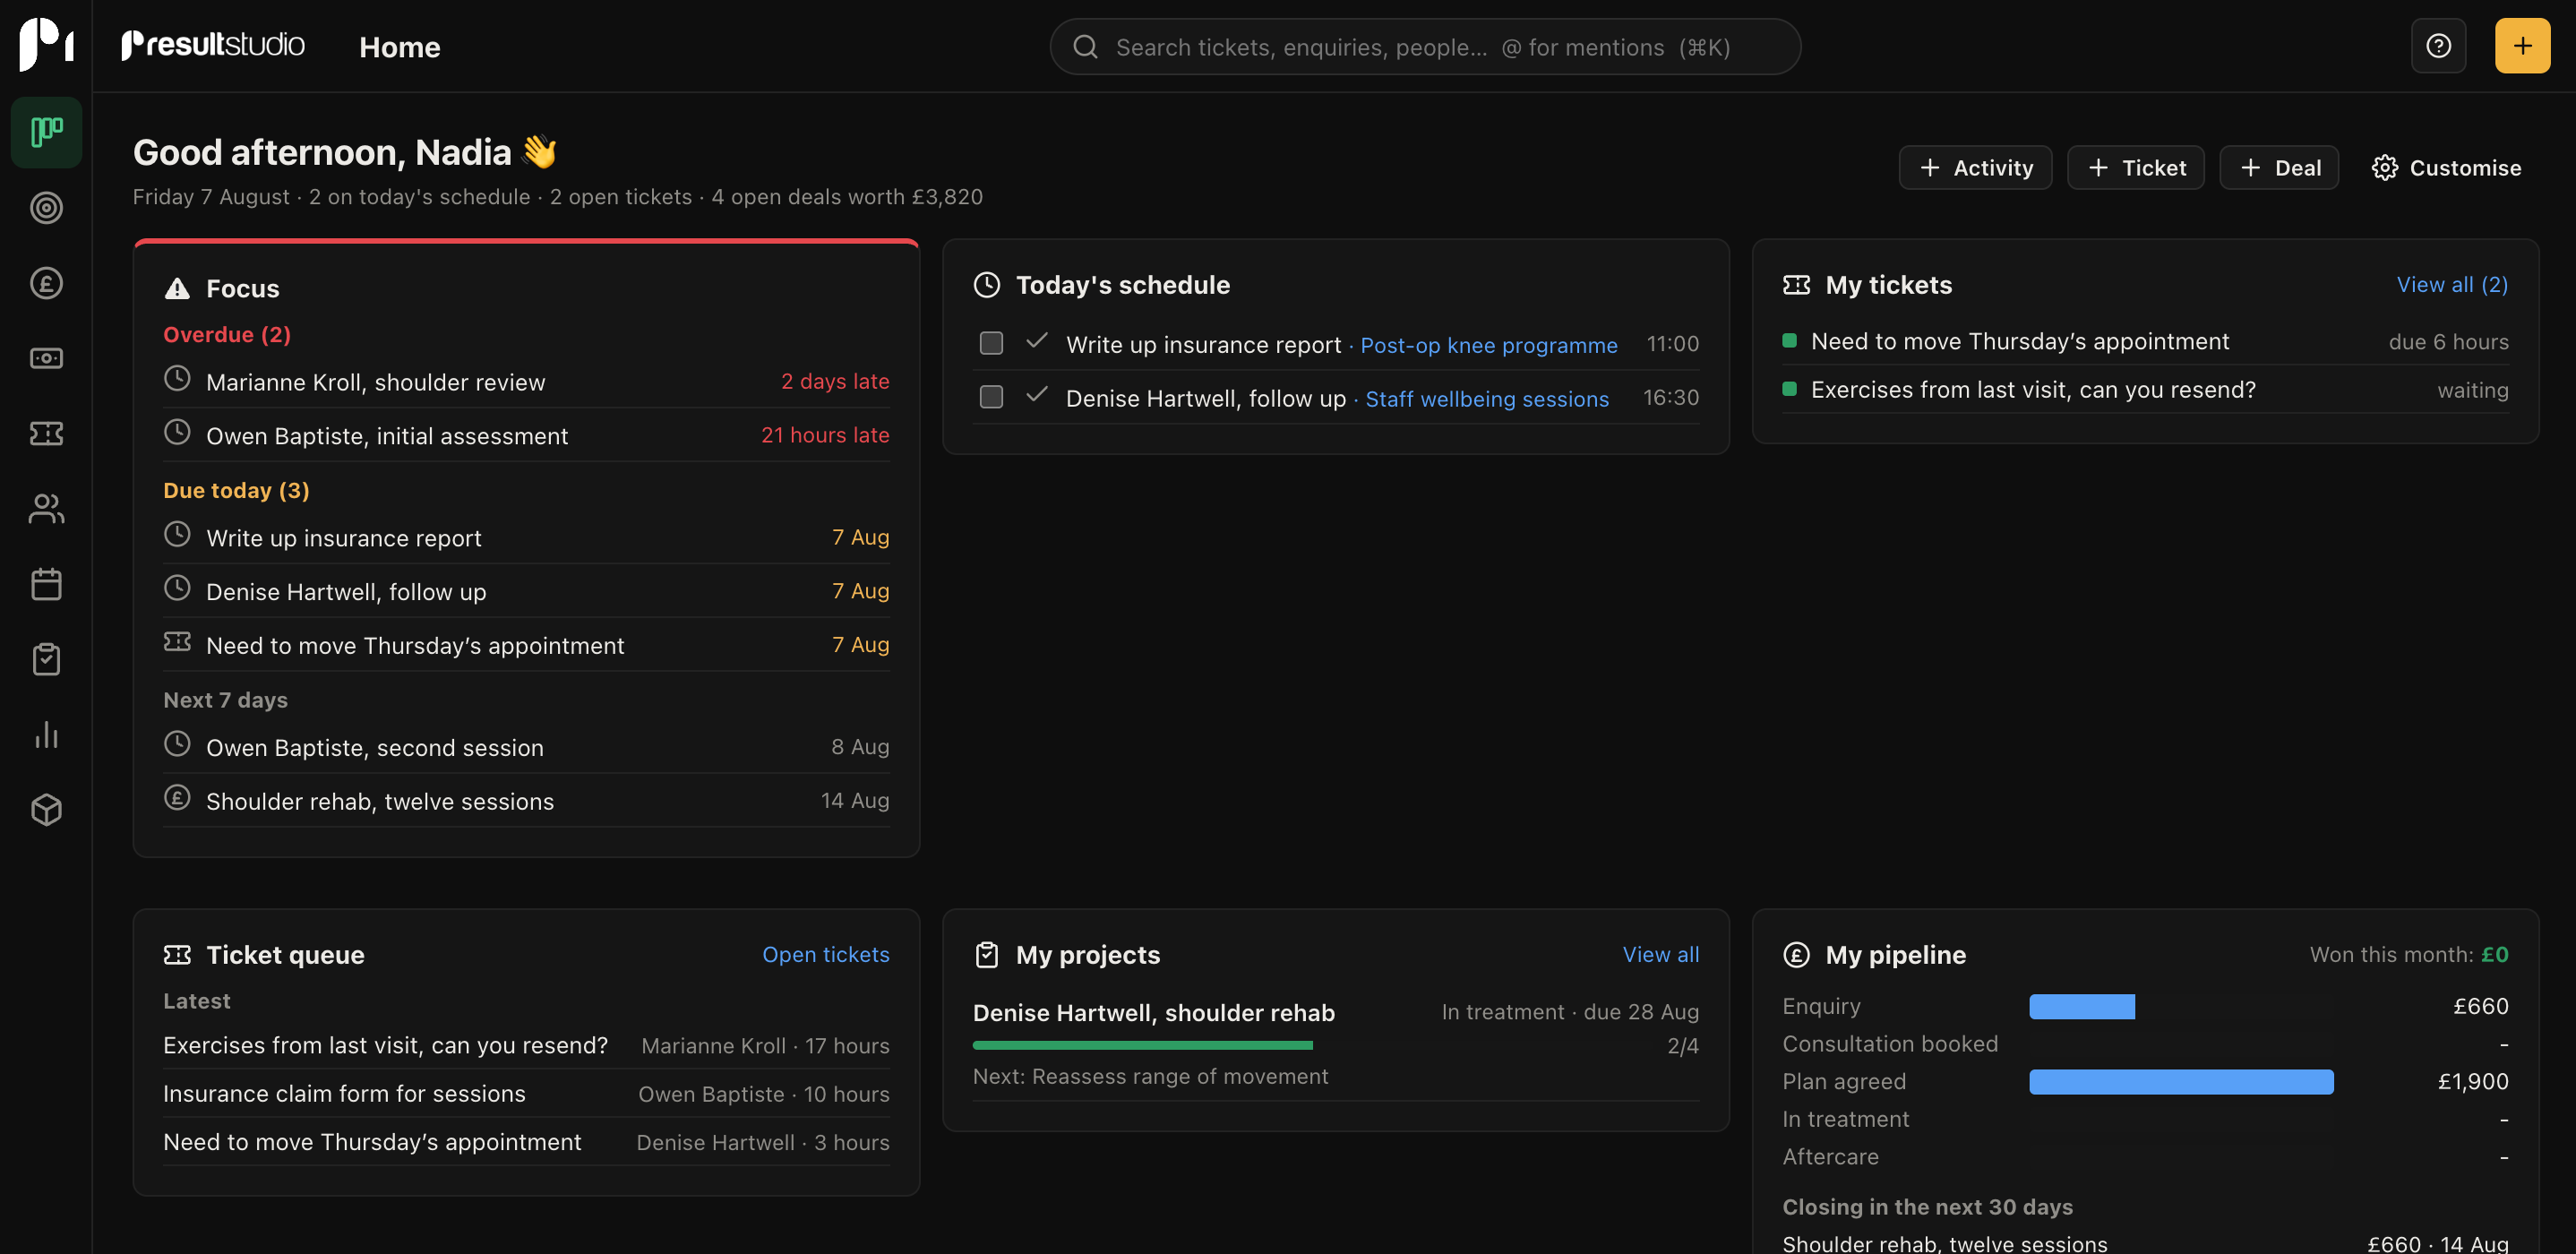Add a new Activity
The width and height of the screenshot is (2576, 1254).
[1975, 168]
